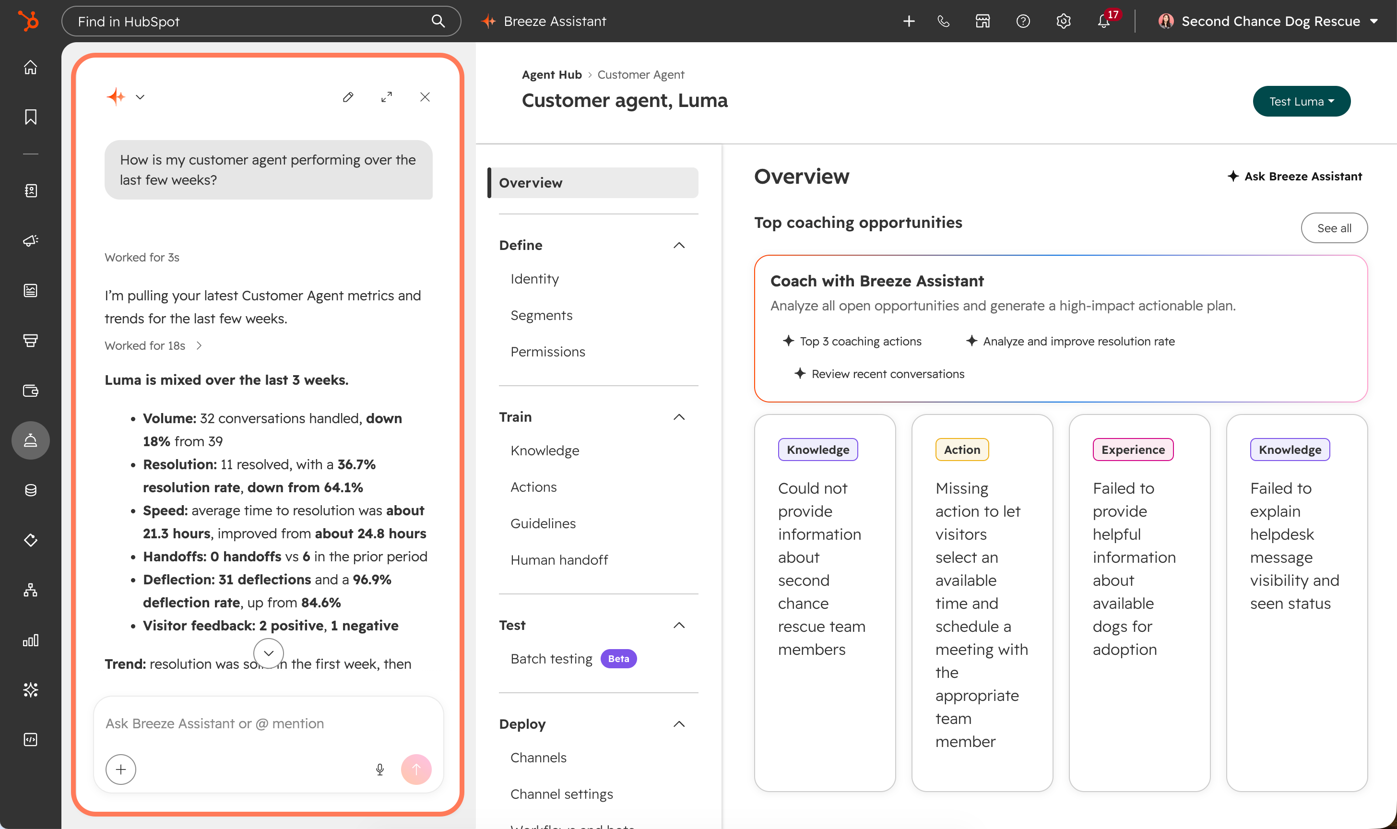Screen dimensions: 1397x829
Task: Open Breeze Assistant in the top bar
Action: (x=544, y=21)
